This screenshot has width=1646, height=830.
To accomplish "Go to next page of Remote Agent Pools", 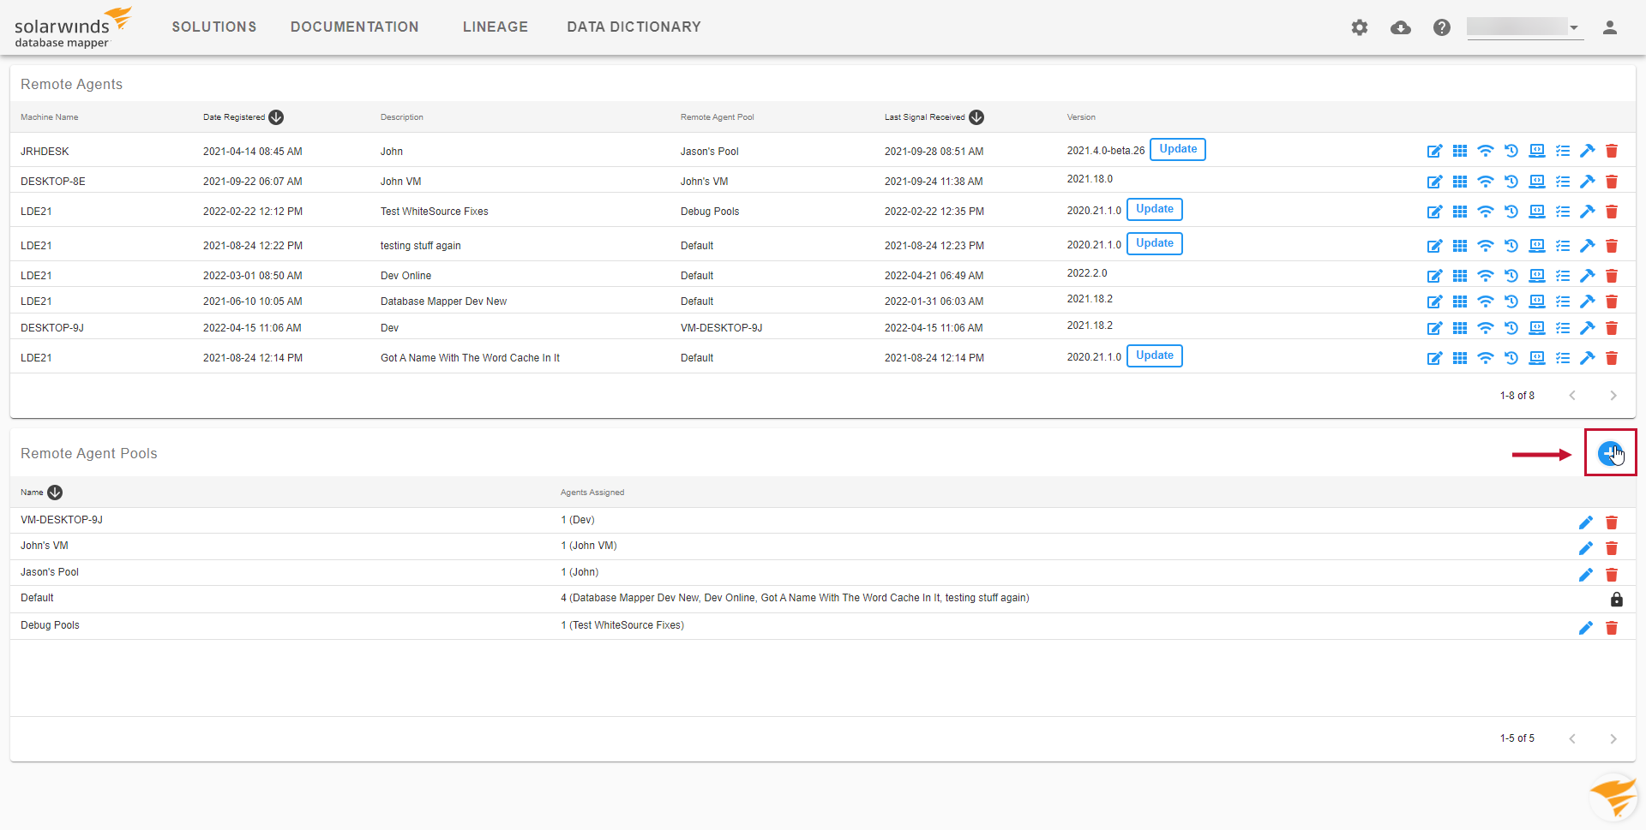I will pyautogui.click(x=1613, y=738).
